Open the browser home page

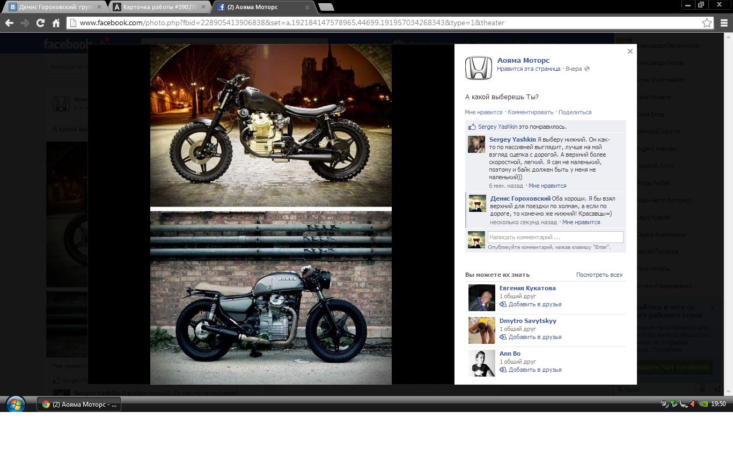[x=56, y=23]
